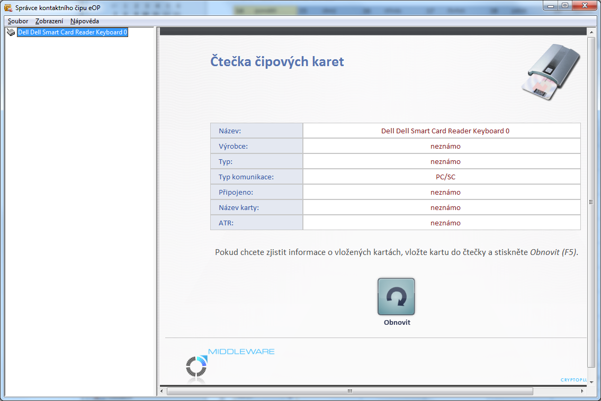
Task: Click the Obnovit label under refresh button
Action: [397, 323]
